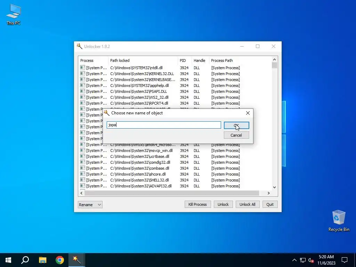Click path C:\Windows\System32\shcore.dll
The width and height of the screenshot is (356, 267).
pos(138,174)
